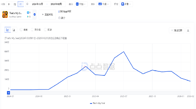The width and height of the screenshot is (196, 109).
Task: Open the 商店 store dropdown
Action: [x=81, y=4]
